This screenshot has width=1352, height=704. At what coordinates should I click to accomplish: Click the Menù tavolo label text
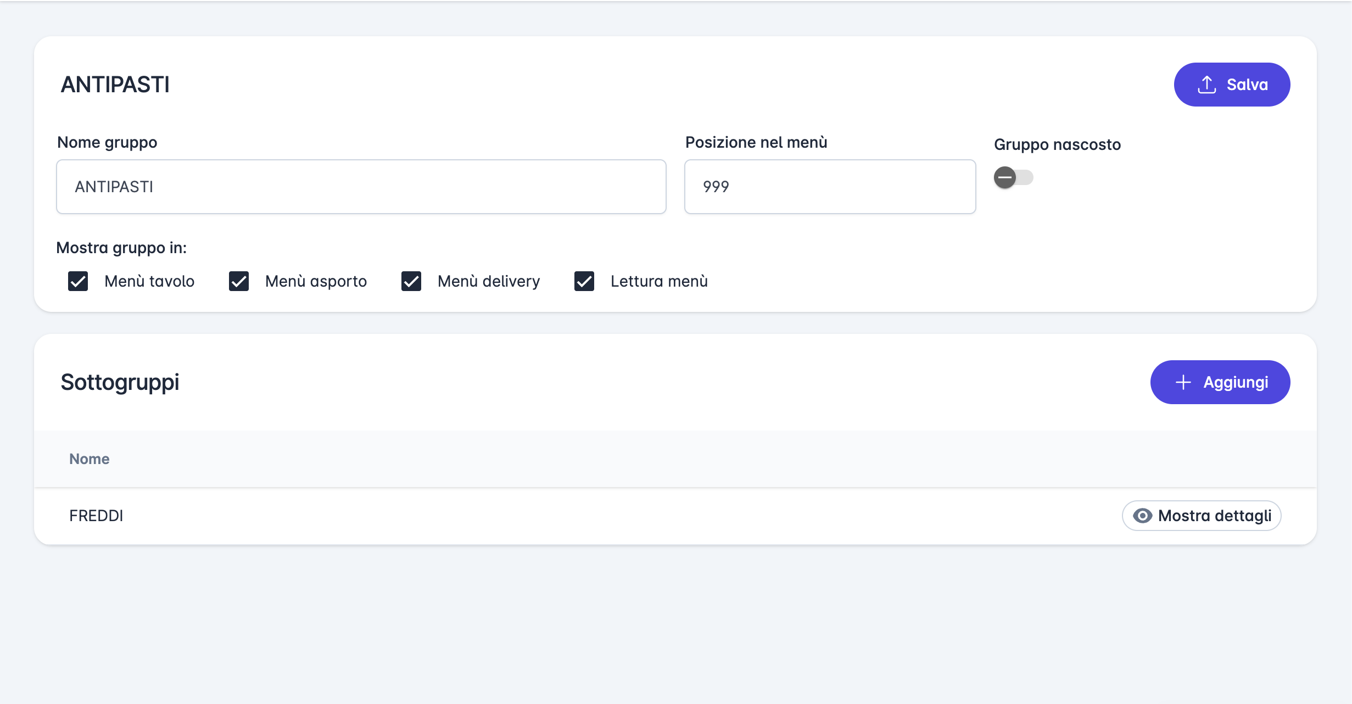pyautogui.click(x=149, y=281)
